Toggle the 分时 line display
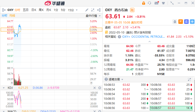This screenshot has width=195, height=112. click(x=5, y=16)
